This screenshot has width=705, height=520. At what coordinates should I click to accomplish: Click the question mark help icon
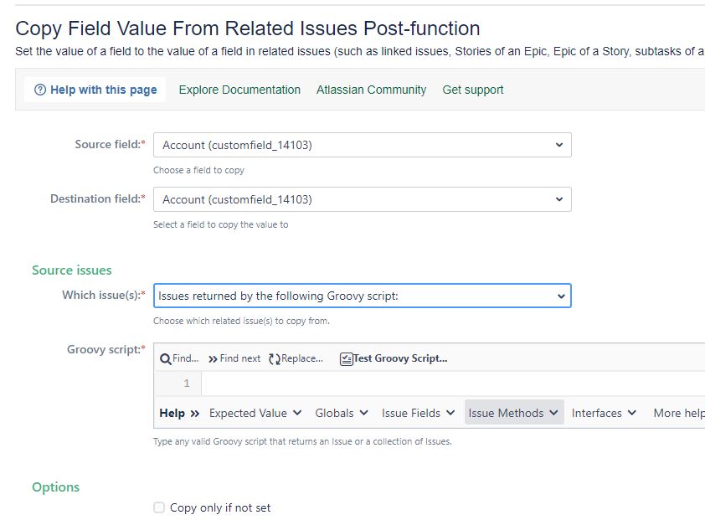coord(40,90)
